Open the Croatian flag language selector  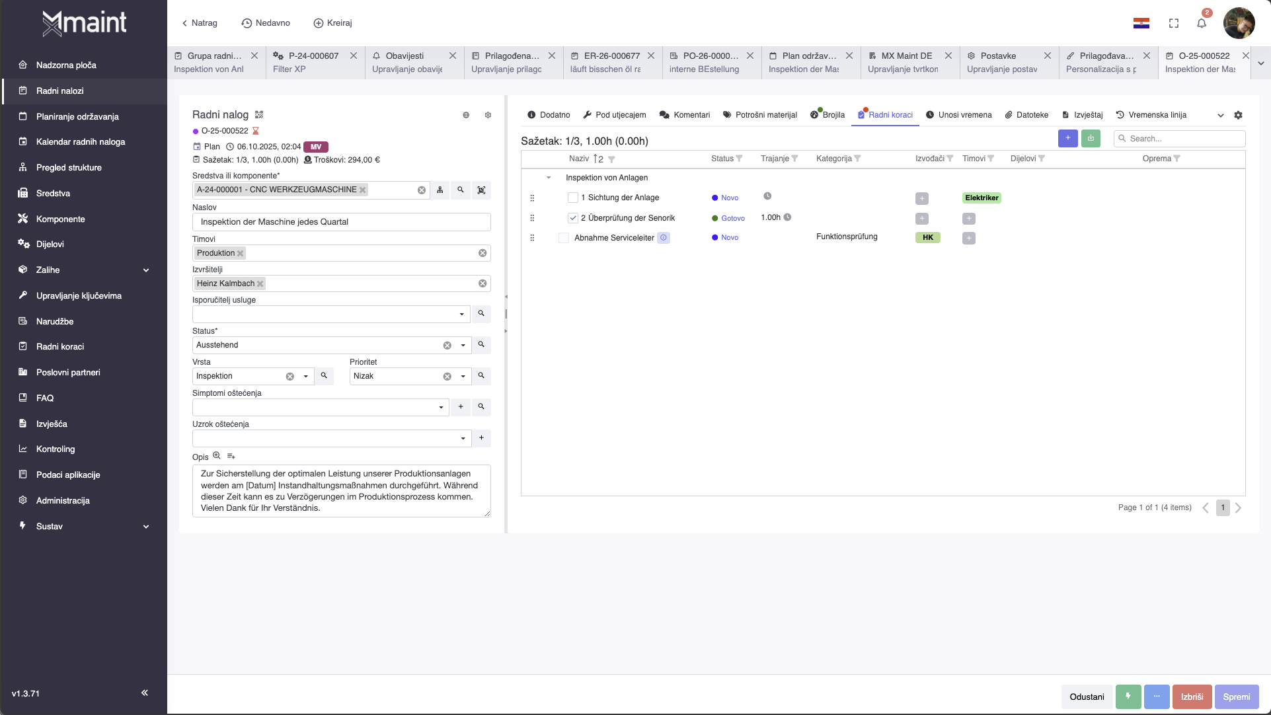1141,23
